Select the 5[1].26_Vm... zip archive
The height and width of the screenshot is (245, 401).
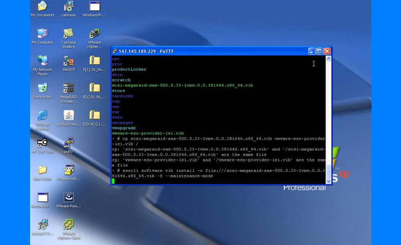94,64
